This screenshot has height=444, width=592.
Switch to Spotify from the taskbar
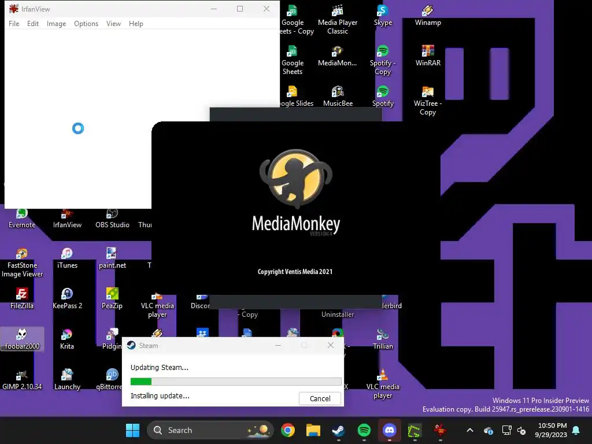pos(364,430)
